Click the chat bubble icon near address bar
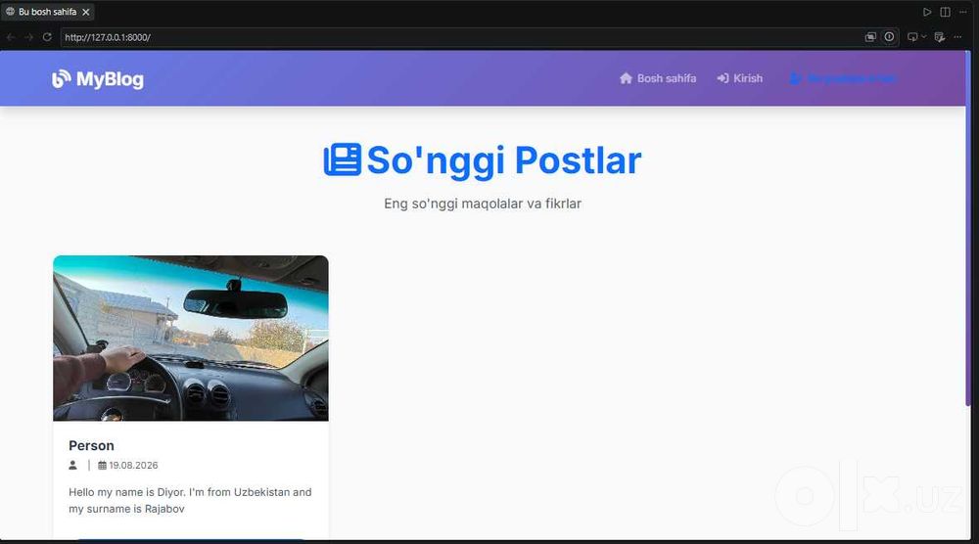 point(912,37)
